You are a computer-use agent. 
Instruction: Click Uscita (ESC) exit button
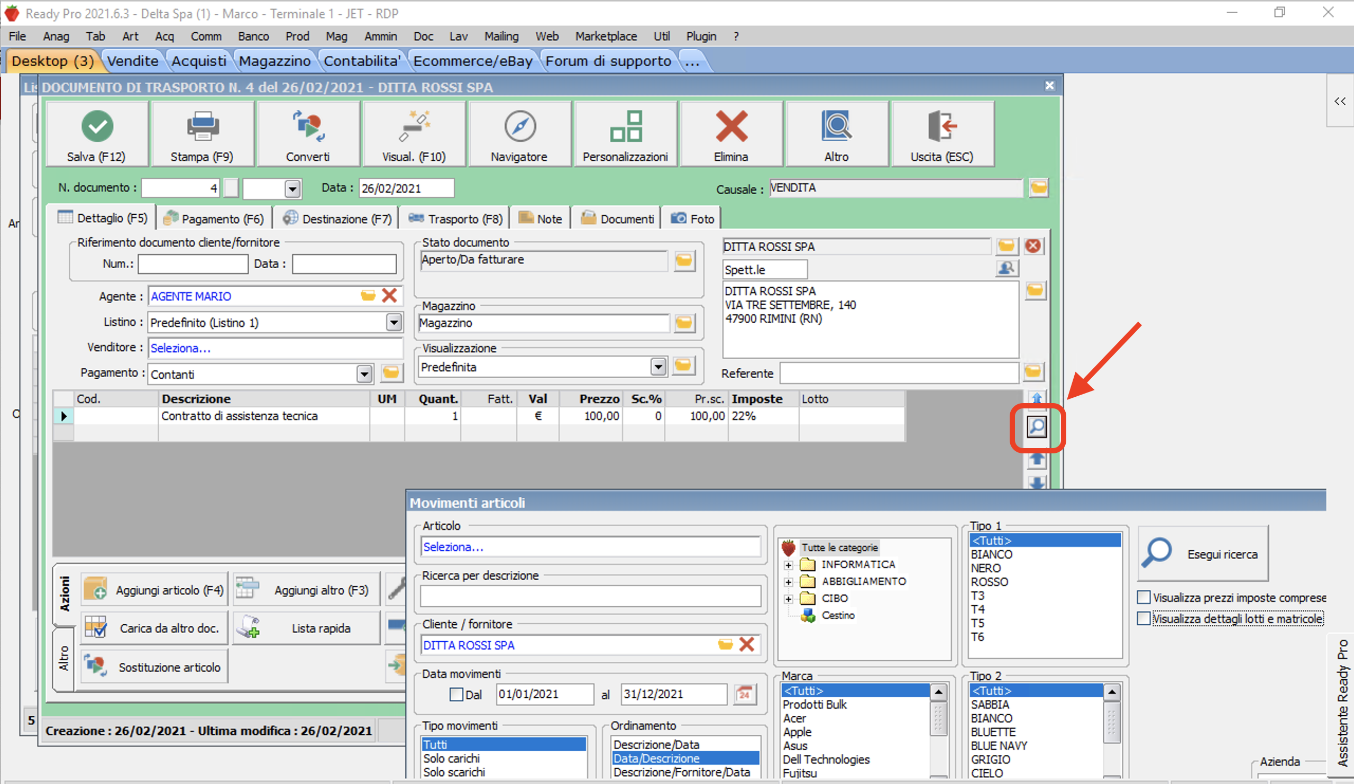click(x=943, y=134)
